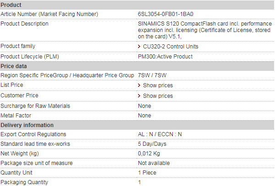Click the AL : N / ECCN : N value
275x186 pixels.
(x=160, y=134)
